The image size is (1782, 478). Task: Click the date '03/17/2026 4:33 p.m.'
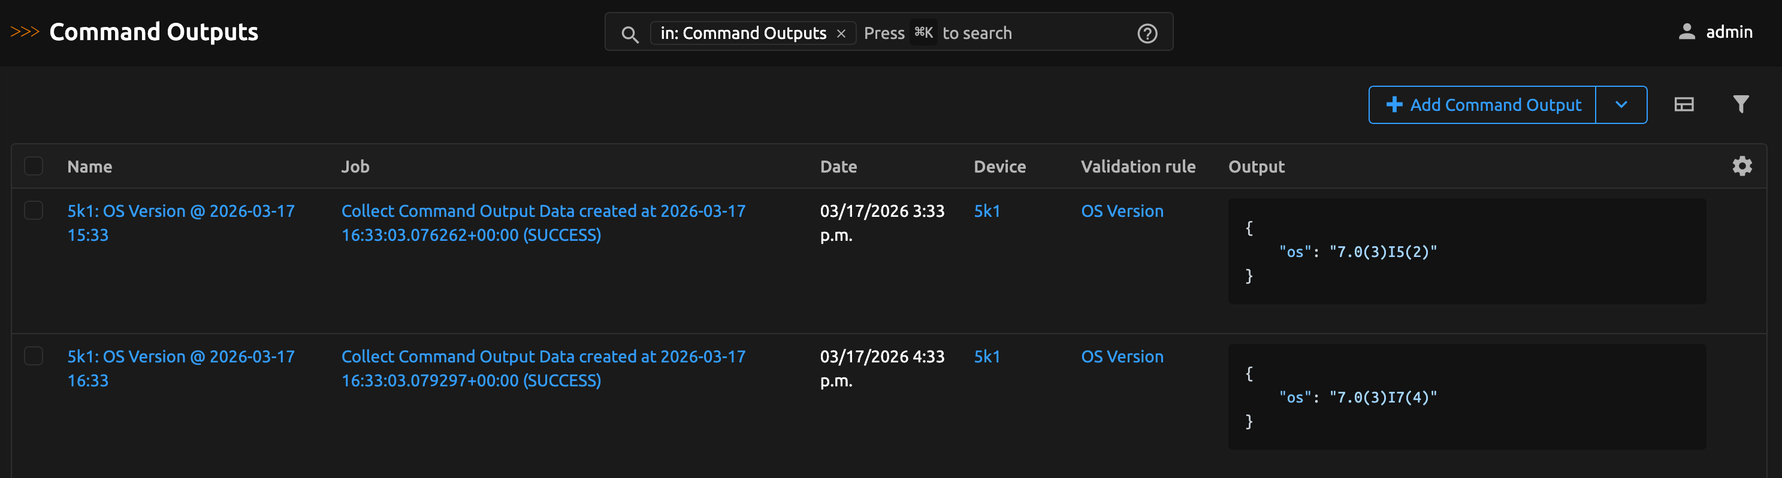(x=881, y=368)
